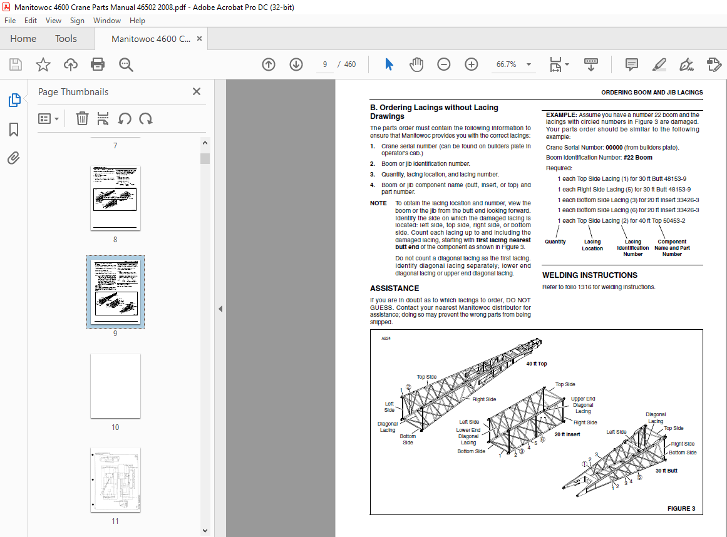Image resolution: width=727 pixels, height=537 pixels.
Task: Select page 9 thumbnail
Action: [115, 292]
